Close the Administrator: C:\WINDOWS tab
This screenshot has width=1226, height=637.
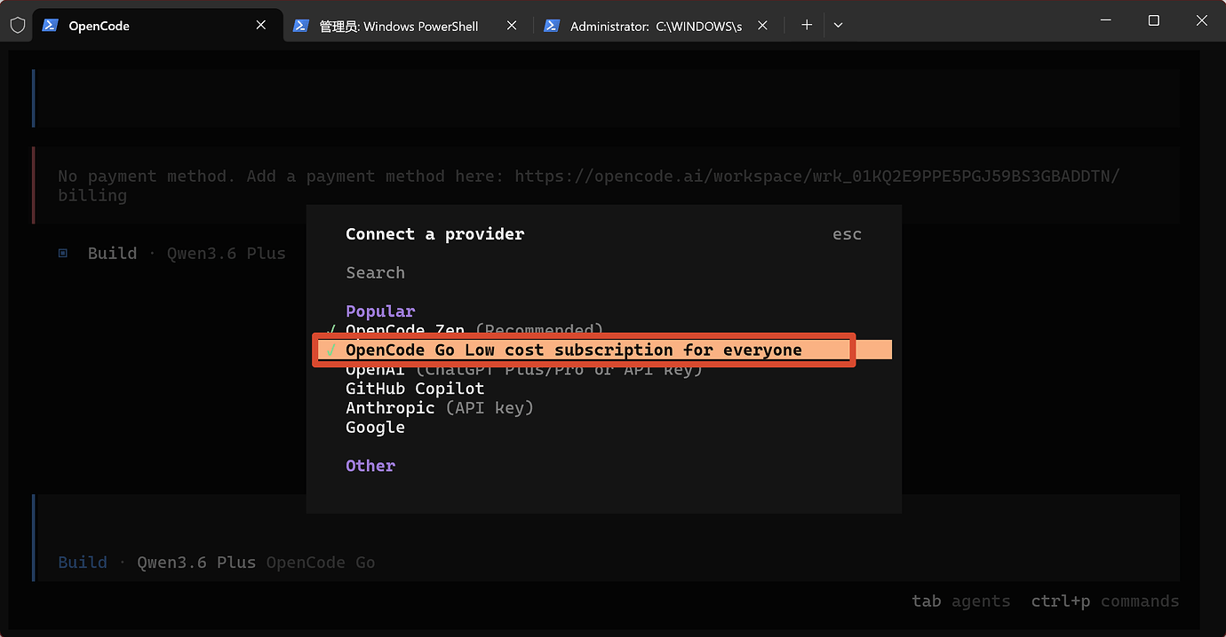762,26
